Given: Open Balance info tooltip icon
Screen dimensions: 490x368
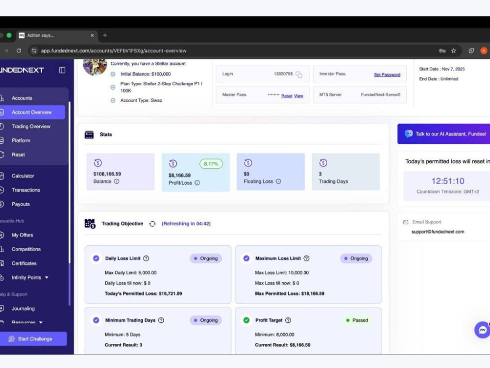Looking at the screenshot, I should coord(117,181).
